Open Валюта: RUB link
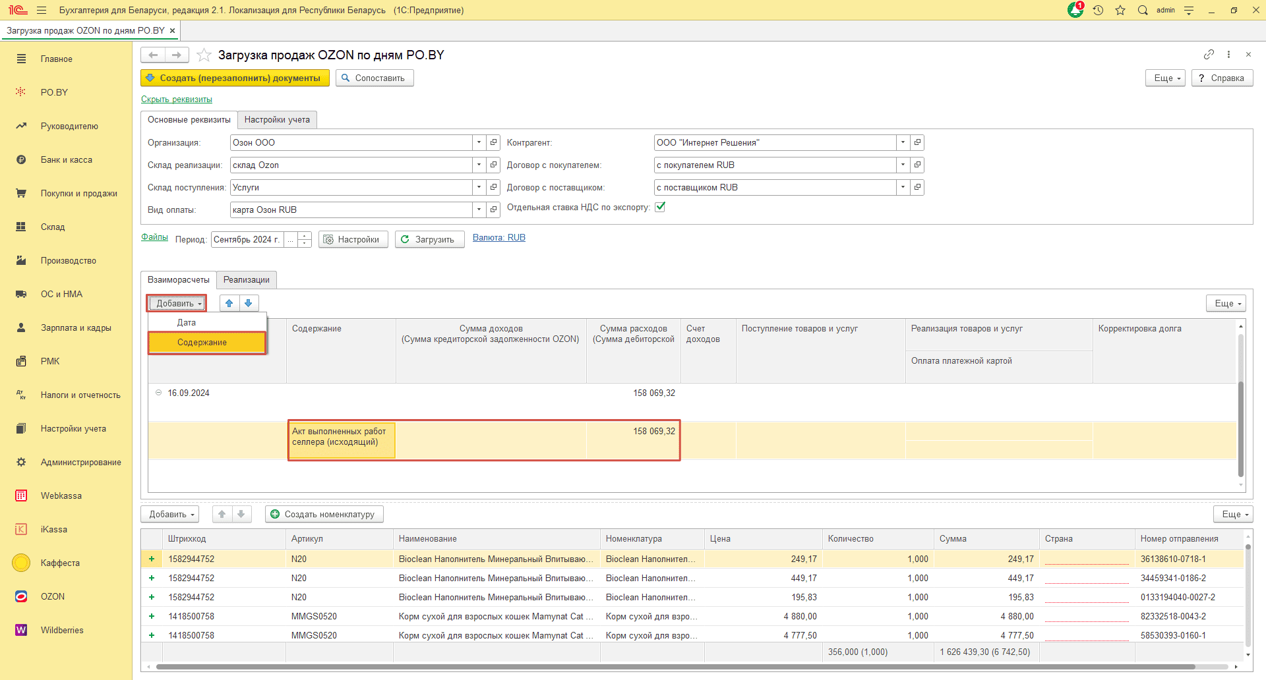The width and height of the screenshot is (1266, 680). point(499,237)
